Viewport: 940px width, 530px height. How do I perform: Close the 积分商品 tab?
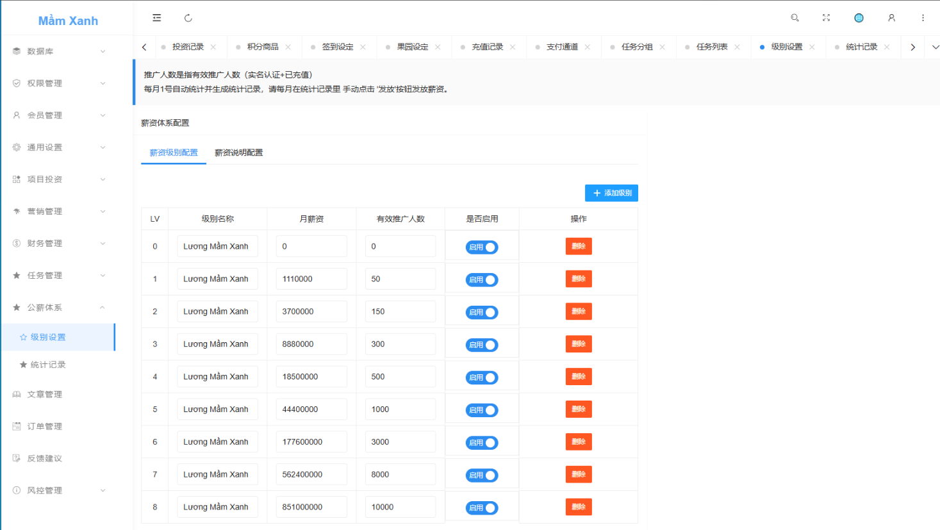click(288, 47)
